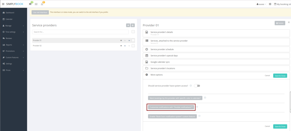Open the testviki user dropdown
The height and width of the screenshot is (131, 291).
261,4
